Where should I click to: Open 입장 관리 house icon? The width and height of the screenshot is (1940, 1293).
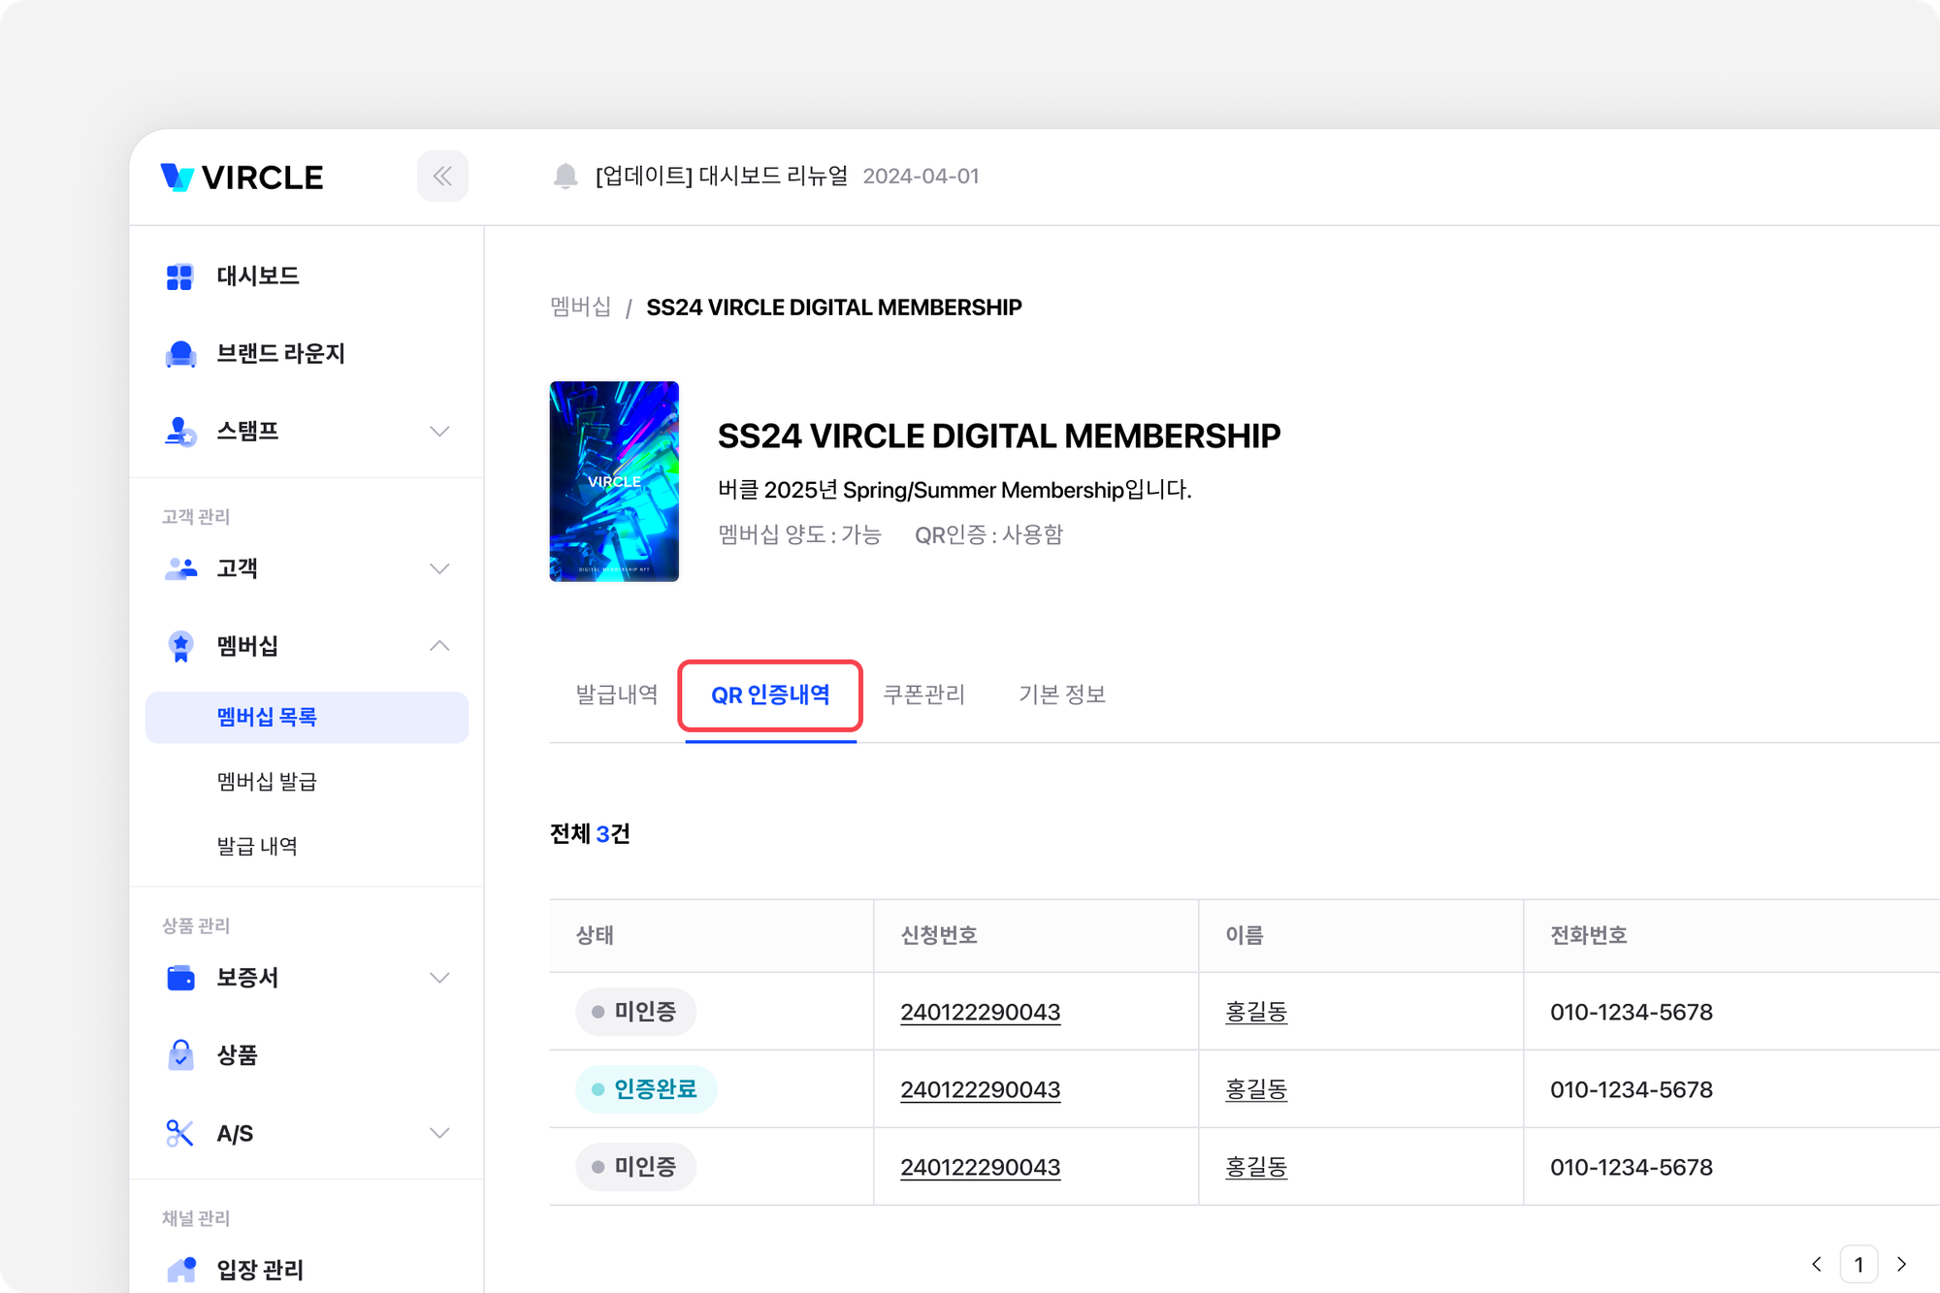(x=180, y=1269)
